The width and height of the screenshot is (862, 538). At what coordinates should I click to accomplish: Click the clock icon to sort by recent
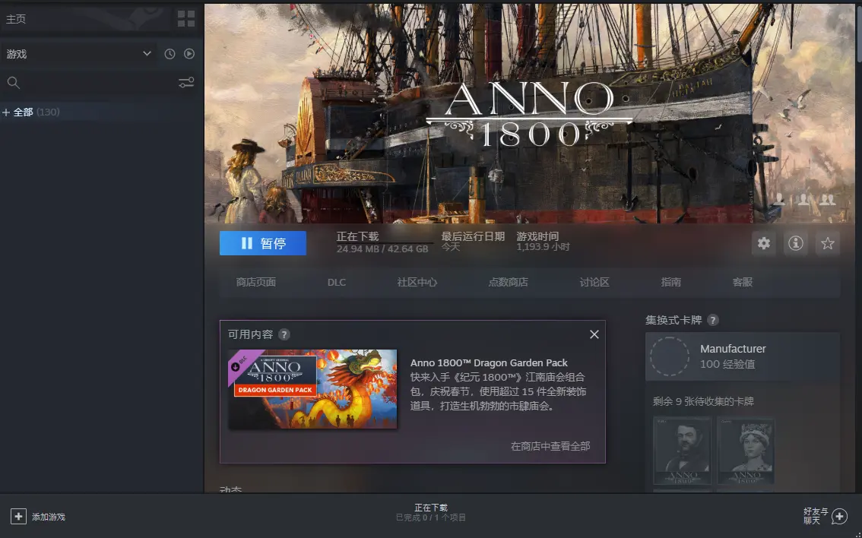(170, 54)
